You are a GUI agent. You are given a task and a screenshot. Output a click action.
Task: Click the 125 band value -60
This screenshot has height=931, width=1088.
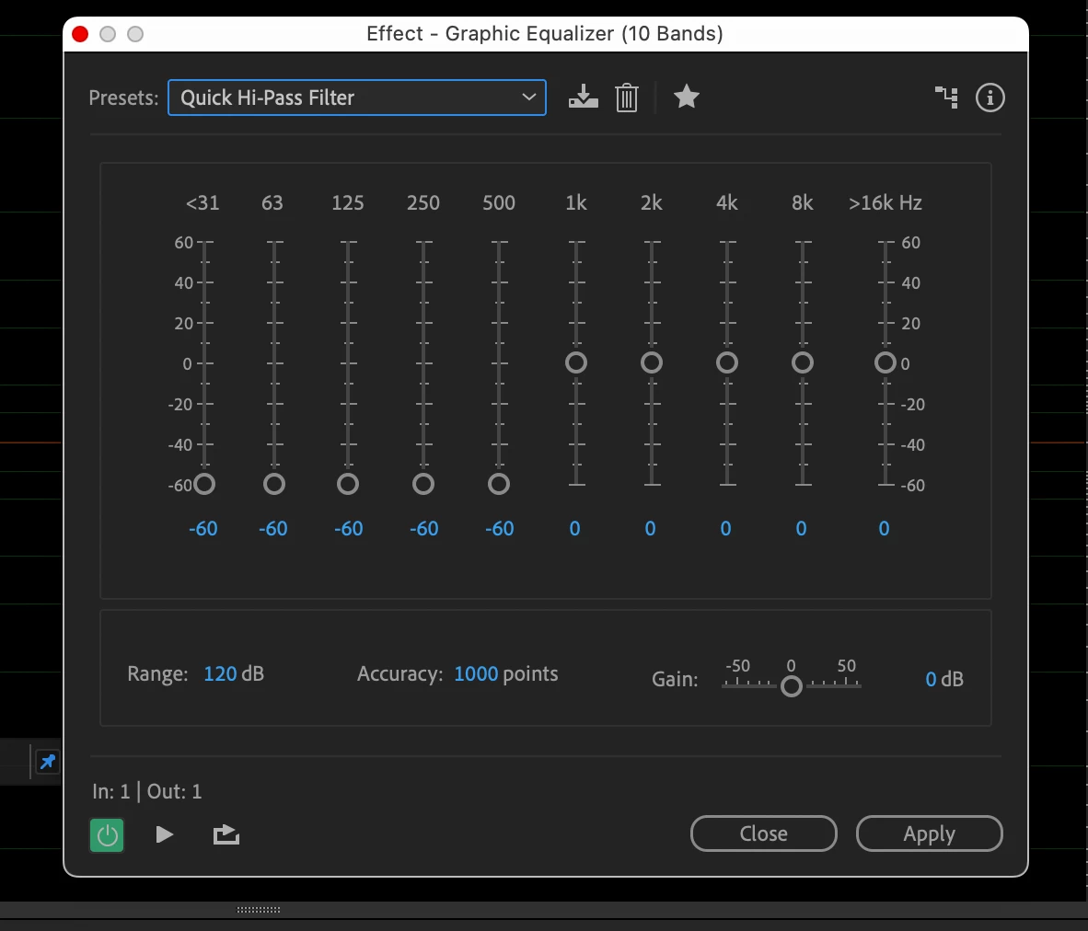coord(348,529)
